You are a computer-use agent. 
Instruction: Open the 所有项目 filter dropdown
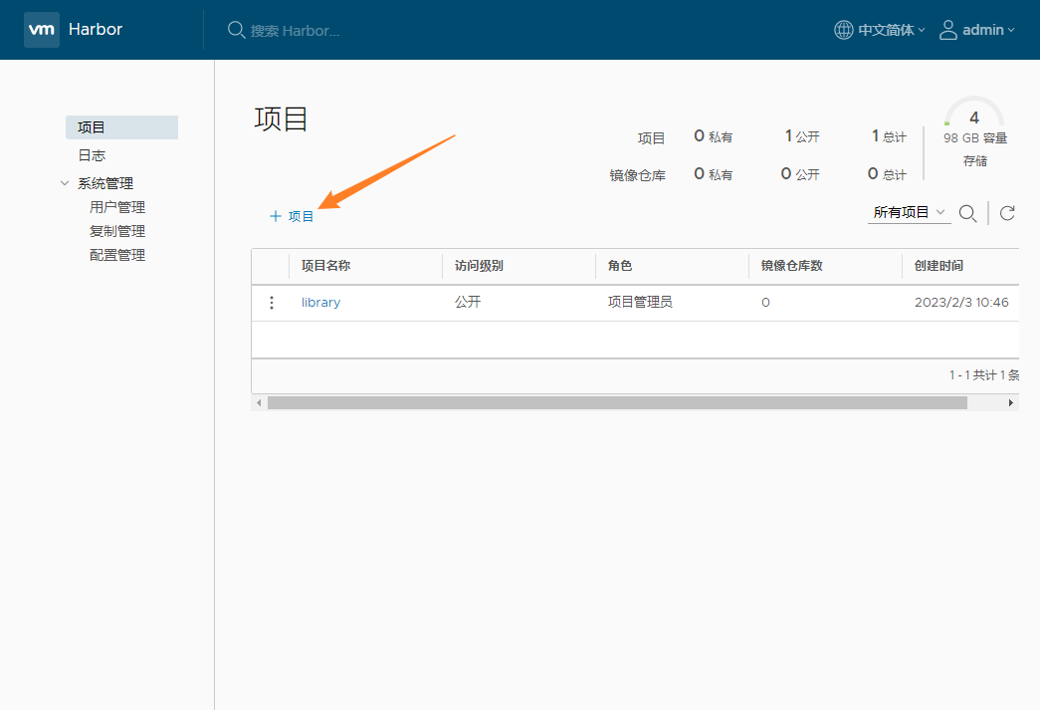[x=908, y=212]
